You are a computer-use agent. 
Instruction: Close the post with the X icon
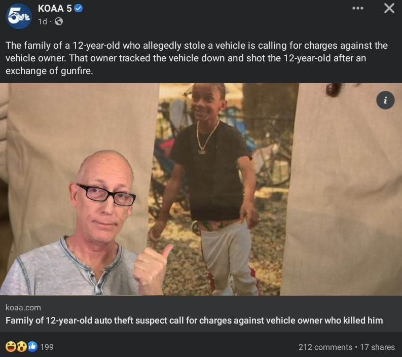[389, 8]
